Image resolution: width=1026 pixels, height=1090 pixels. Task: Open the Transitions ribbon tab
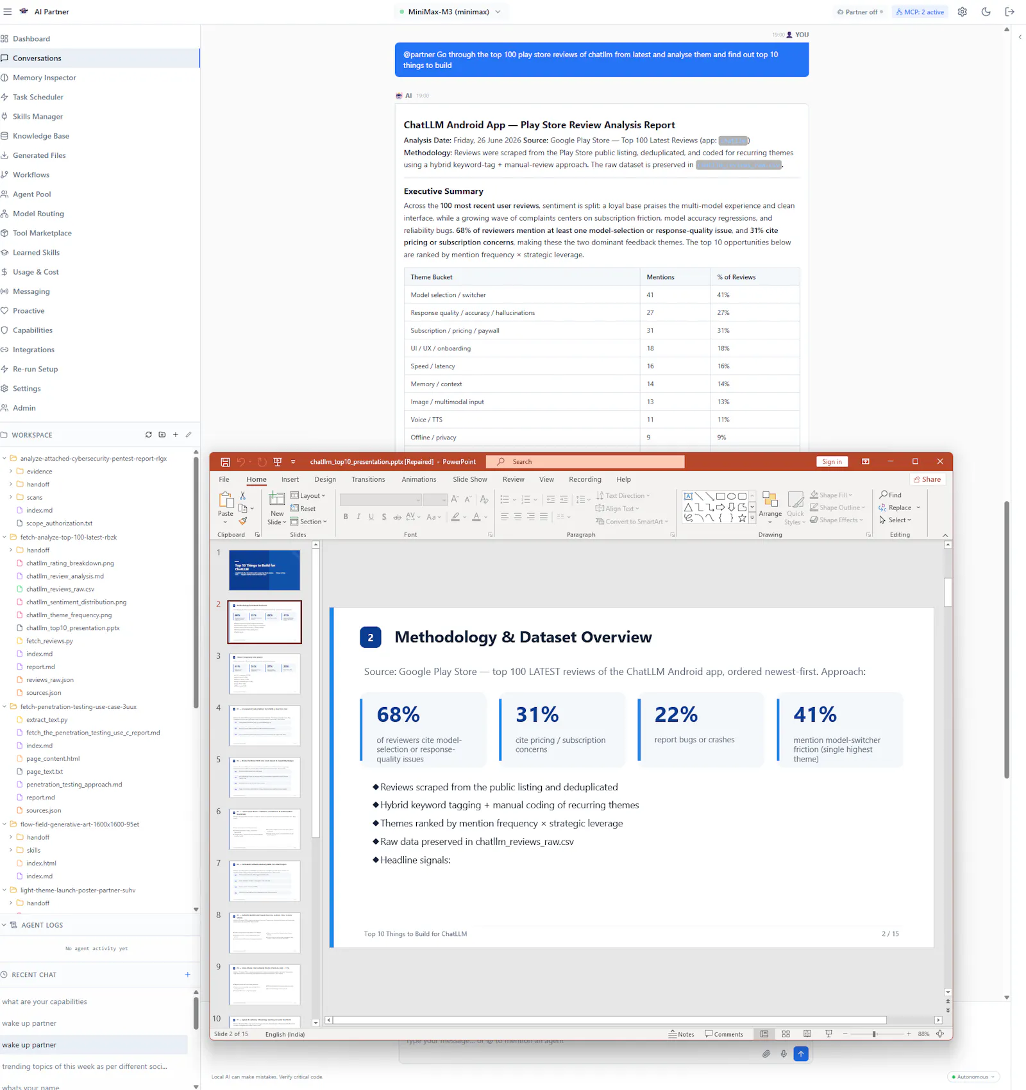368,479
